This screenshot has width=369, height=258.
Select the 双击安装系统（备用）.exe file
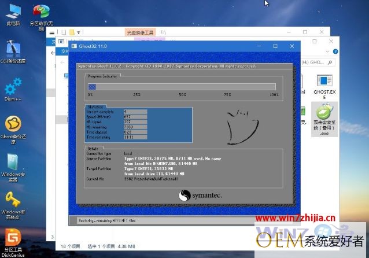pyautogui.click(x=324, y=119)
